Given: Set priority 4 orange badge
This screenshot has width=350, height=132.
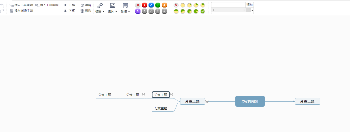Looking at the screenshot, I should pos(164,5).
